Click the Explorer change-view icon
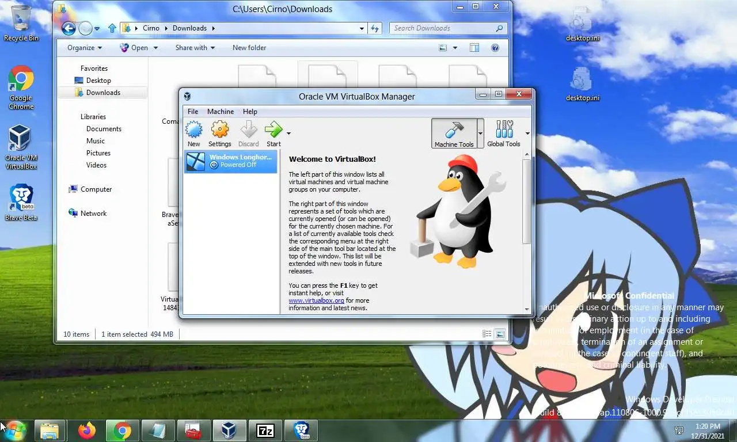Image resolution: width=737 pixels, height=442 pixels. click(x=443, y=48)
